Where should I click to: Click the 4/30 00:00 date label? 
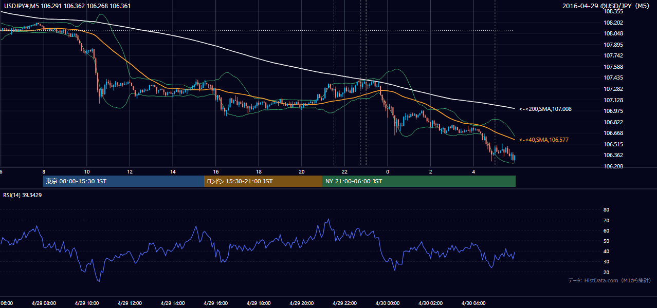point(388,303)
